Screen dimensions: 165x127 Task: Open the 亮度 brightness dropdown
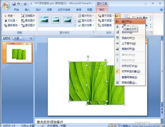click(10, 16)
